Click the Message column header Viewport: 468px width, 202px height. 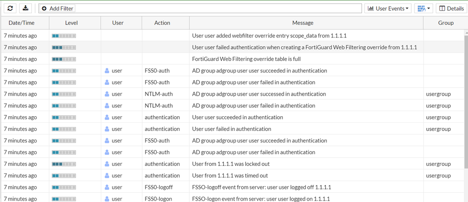pos(302,22)
